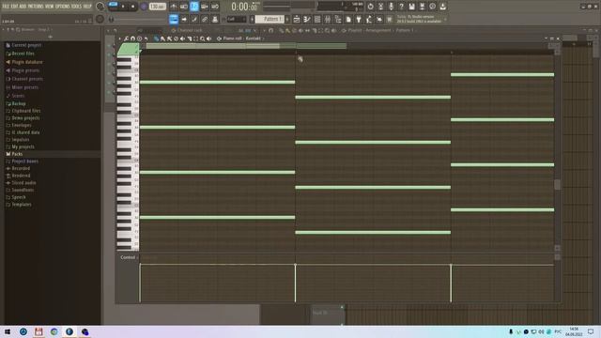Click the plug-shaped plugin picker icon
This screenshot has height=338, width=601.
click(x=359, y=19)
